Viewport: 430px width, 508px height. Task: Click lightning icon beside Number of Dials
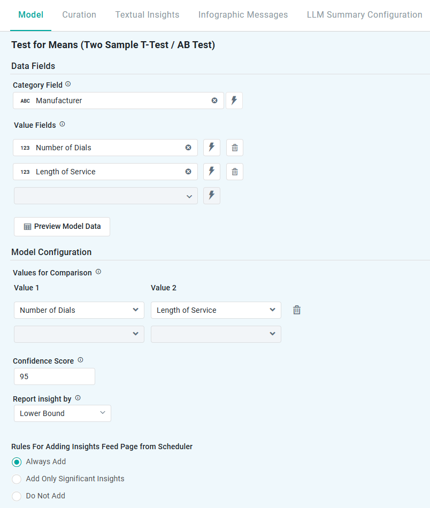click(x=212, y=148)
